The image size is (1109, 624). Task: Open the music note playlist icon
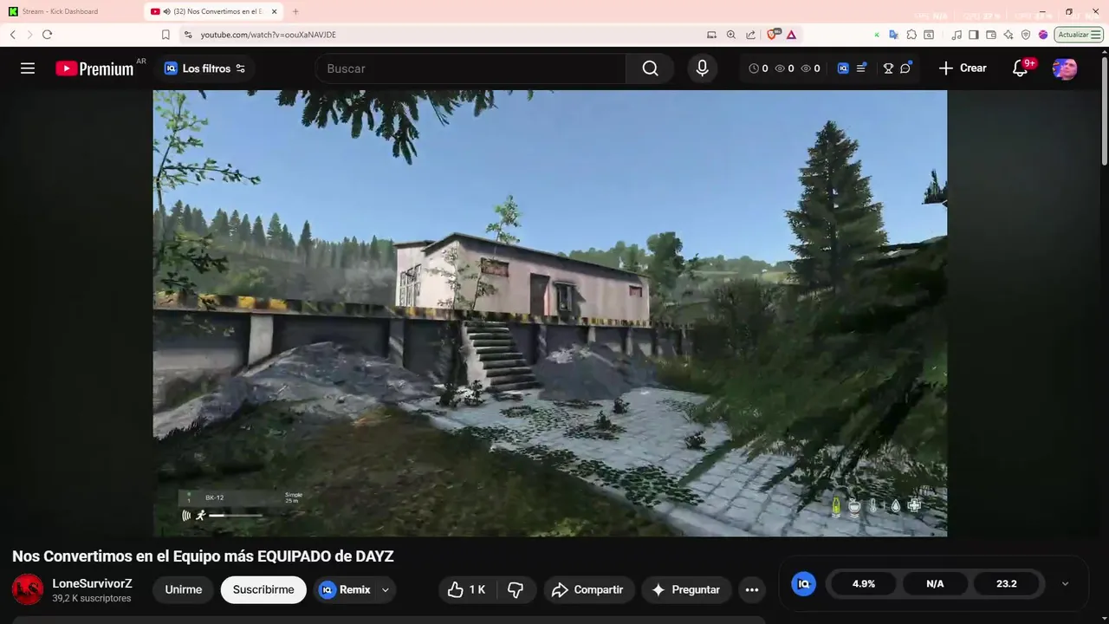957,35
